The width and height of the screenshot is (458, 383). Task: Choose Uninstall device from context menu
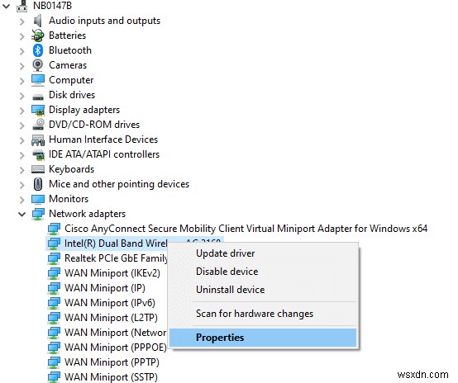tap(263, 290)
